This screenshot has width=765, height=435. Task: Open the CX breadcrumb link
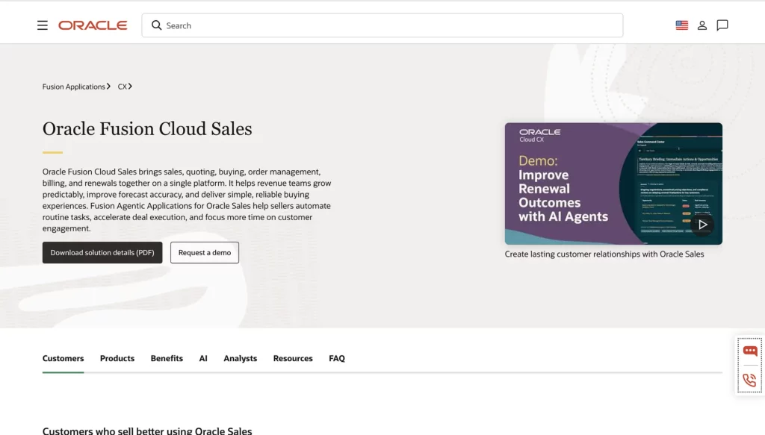pyautogui.click(x=122, y=87)
